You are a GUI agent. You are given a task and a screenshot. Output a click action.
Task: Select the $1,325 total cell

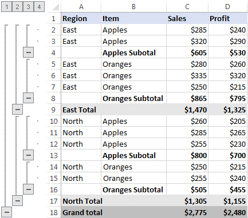(228, 110)
